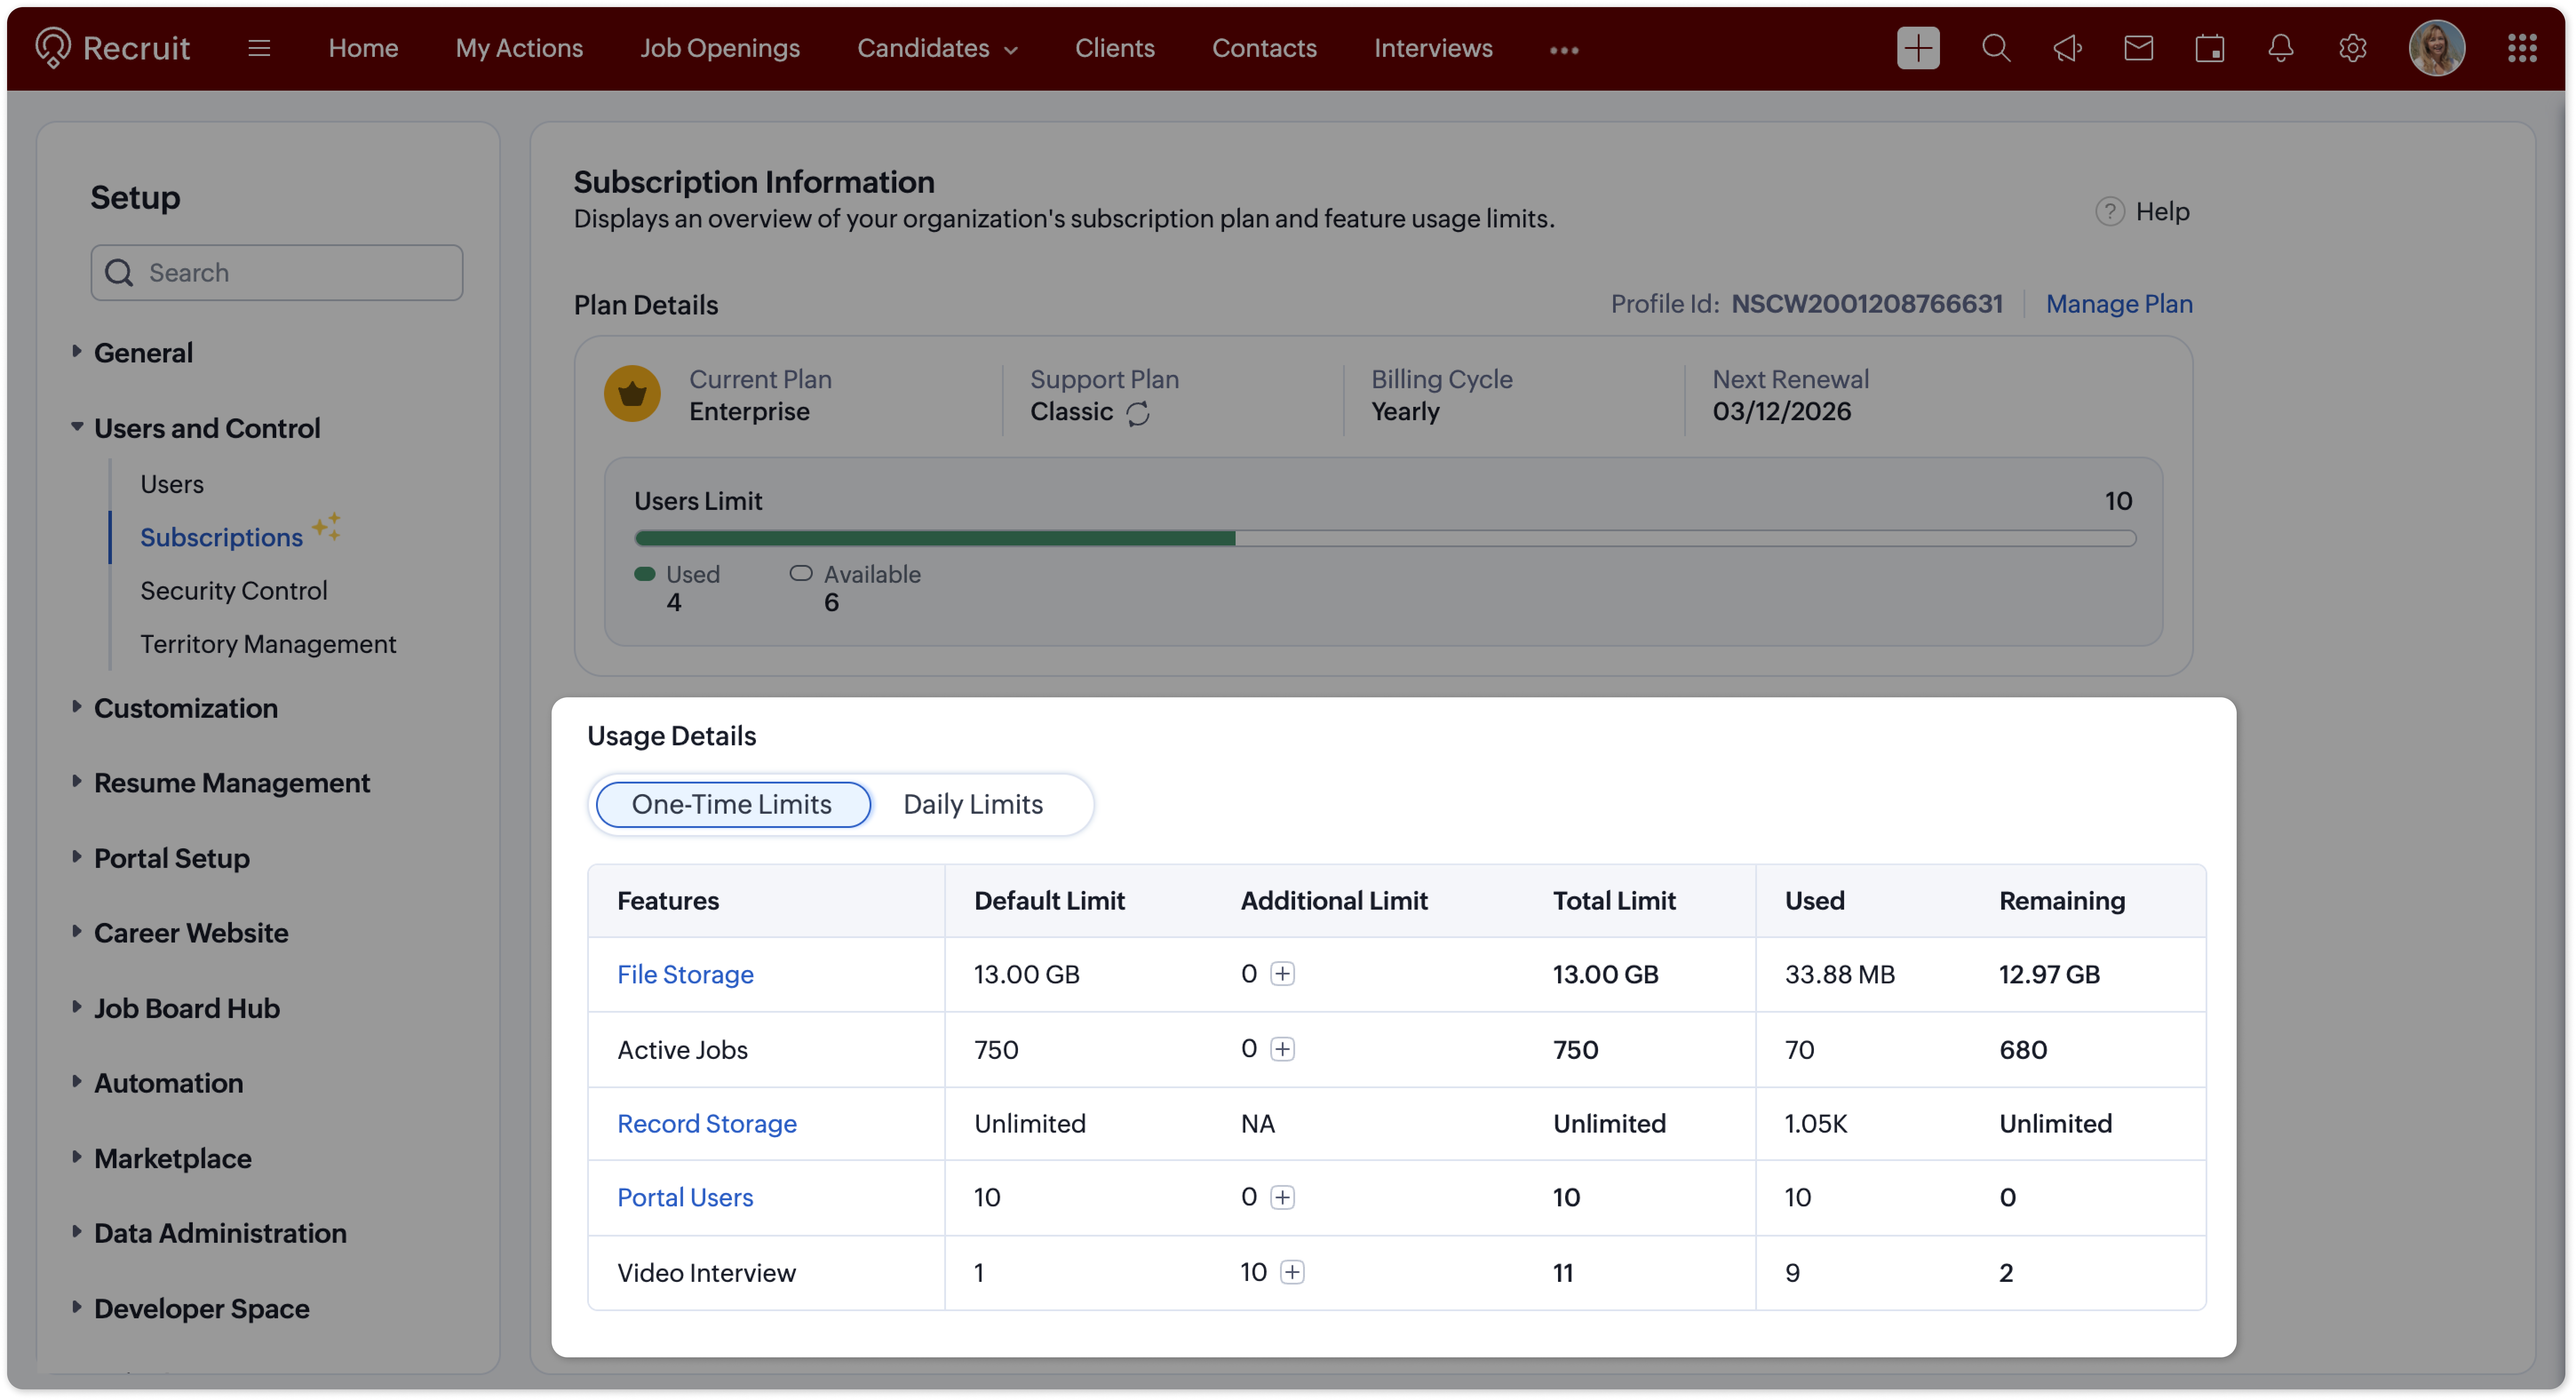
Task: Open the calendar icon in top bar
Action: pos(2209,48)
